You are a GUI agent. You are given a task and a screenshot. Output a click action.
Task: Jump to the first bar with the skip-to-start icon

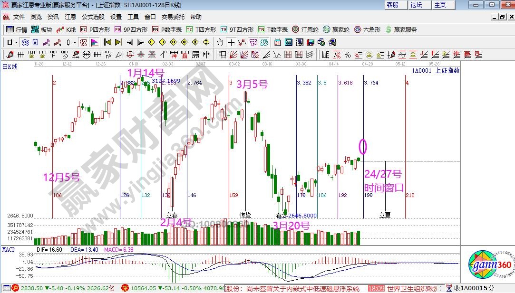107,42
